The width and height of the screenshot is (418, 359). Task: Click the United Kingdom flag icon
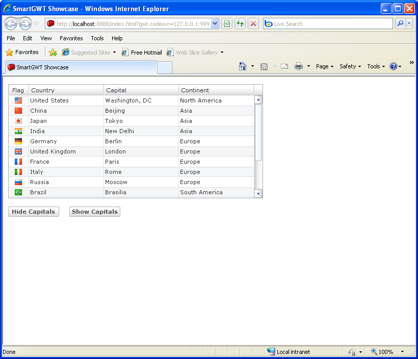coord(18,151)
